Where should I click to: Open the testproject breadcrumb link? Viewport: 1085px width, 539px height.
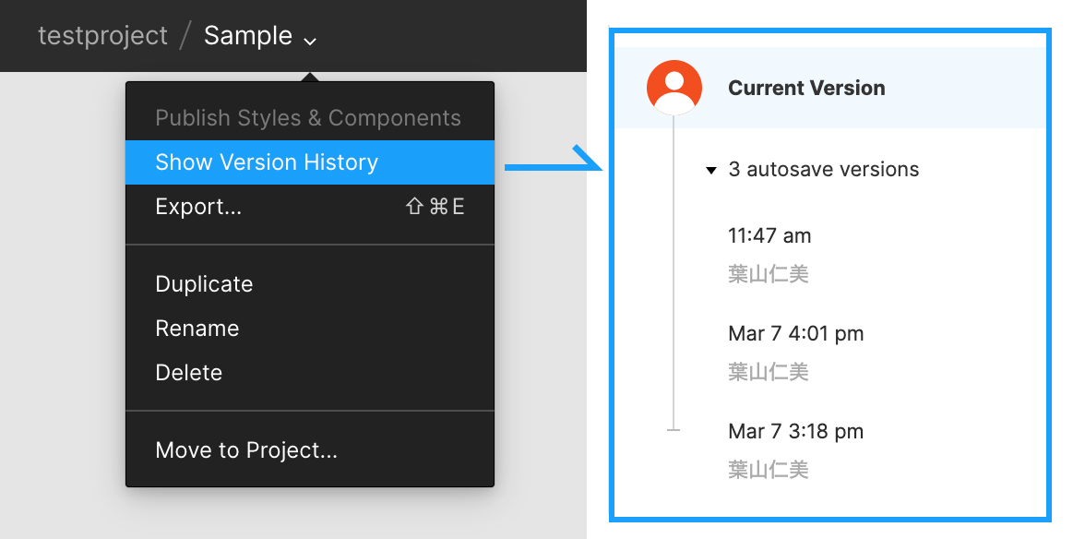point(102,35)
